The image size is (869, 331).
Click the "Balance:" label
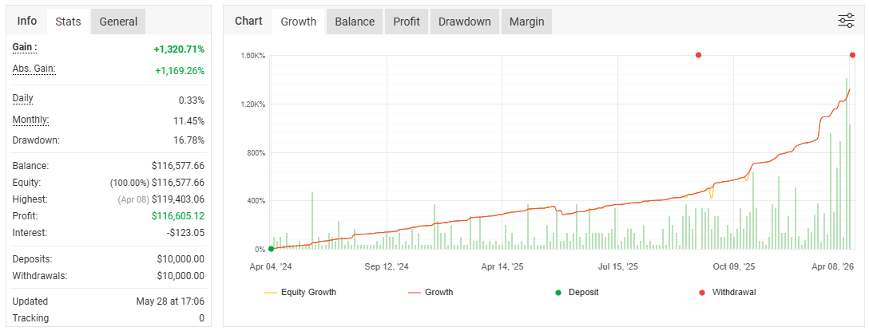click(x=30, y=166)
